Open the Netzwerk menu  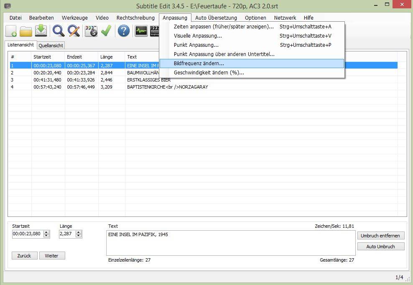pos(285,18)
